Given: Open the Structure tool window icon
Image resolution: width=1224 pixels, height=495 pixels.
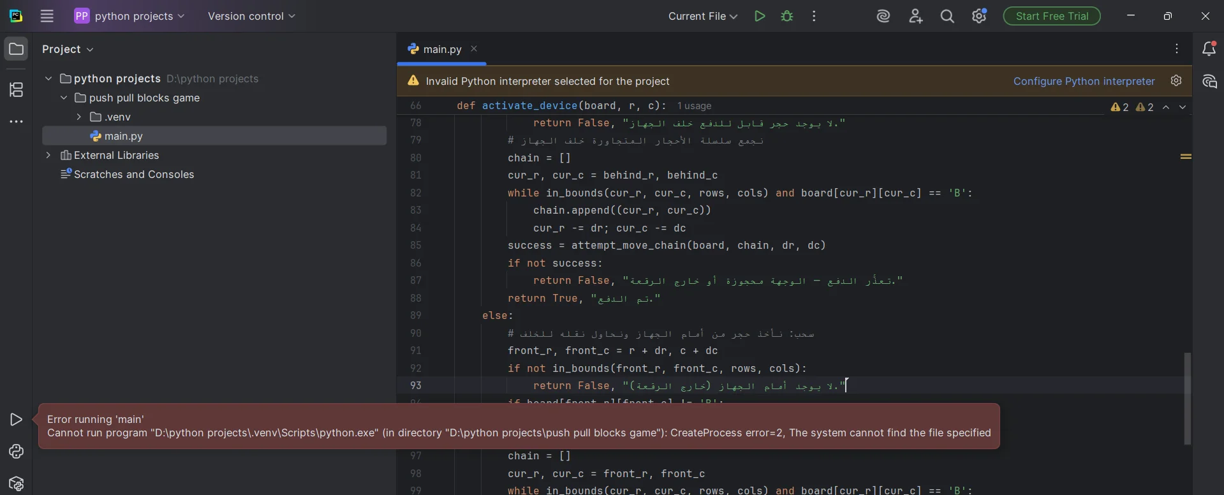Looking at the screenshot, I should click(16, 89).
